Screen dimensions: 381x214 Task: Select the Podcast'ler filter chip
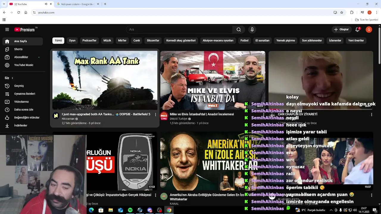89,40
